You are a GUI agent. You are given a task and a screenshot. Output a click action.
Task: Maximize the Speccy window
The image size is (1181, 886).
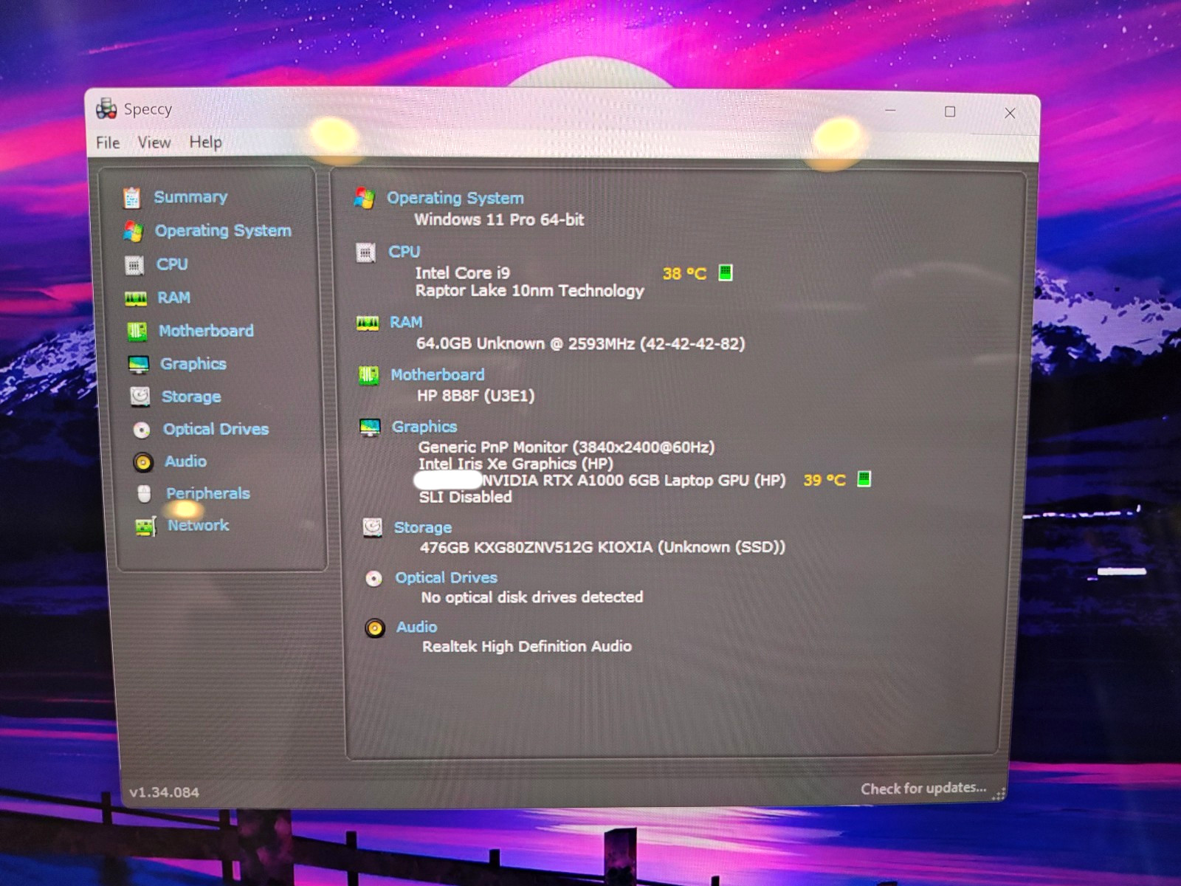[x=950, y=111]
